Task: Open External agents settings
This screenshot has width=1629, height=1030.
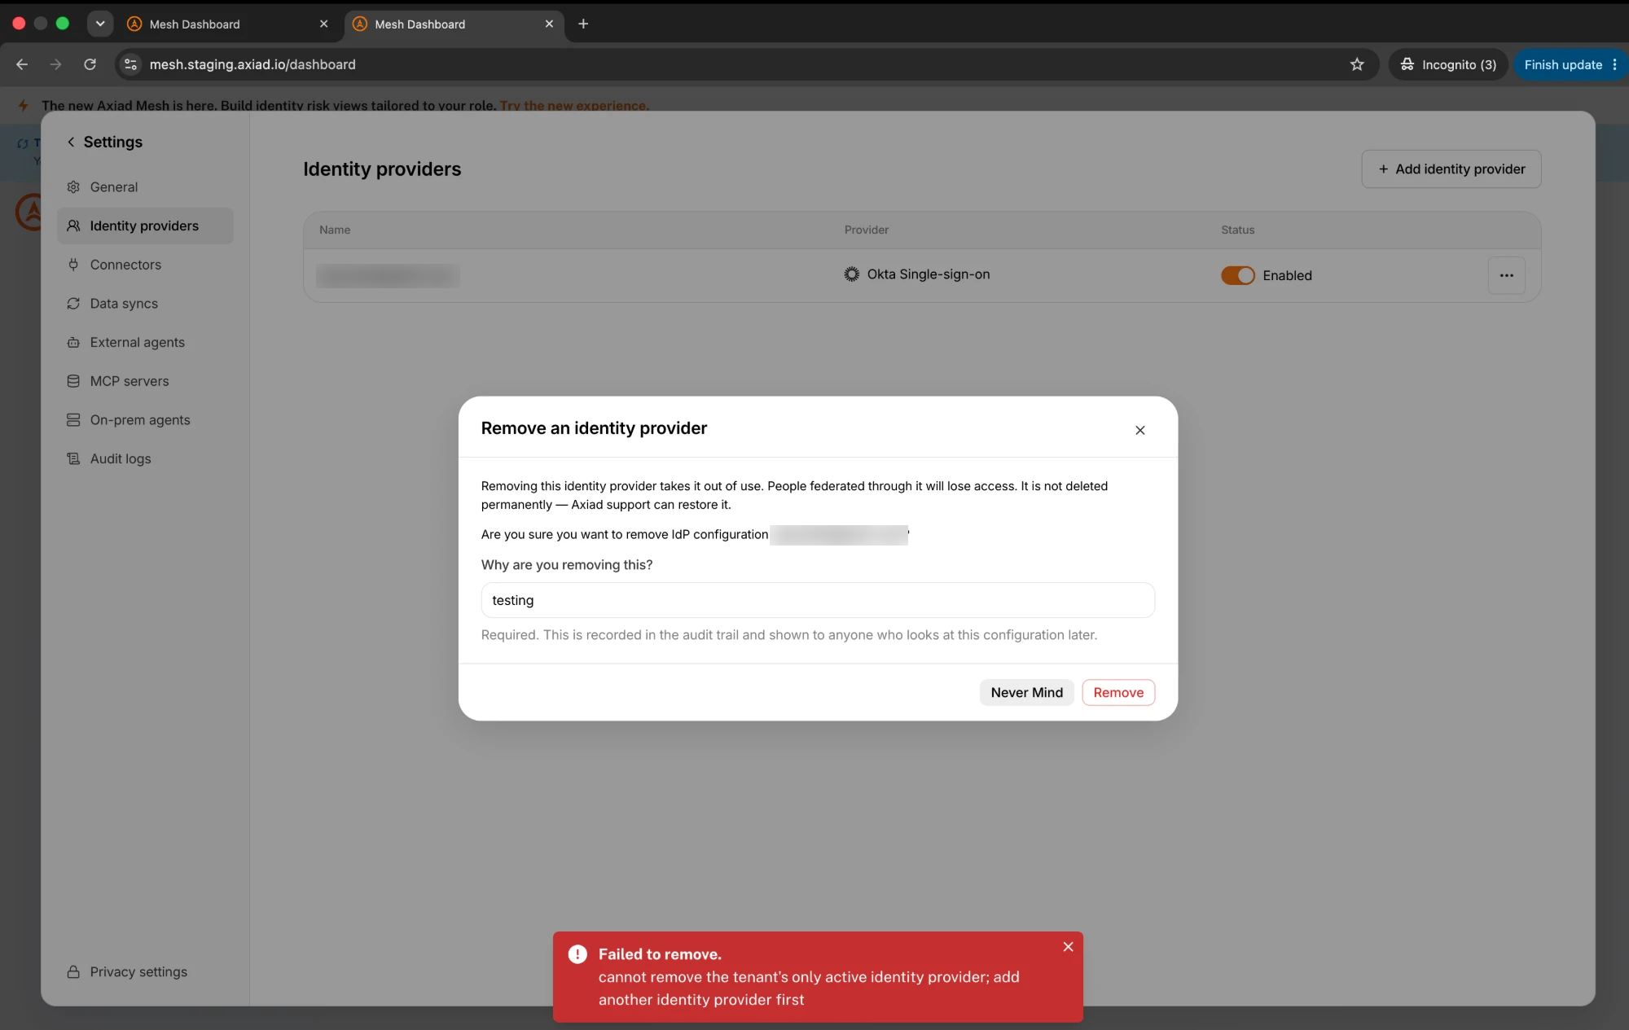Action: click(145, 342)
